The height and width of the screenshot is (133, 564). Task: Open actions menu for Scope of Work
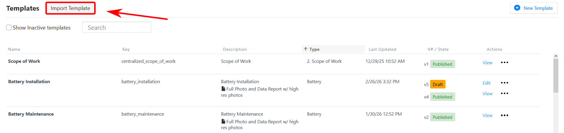click(504, 63)
